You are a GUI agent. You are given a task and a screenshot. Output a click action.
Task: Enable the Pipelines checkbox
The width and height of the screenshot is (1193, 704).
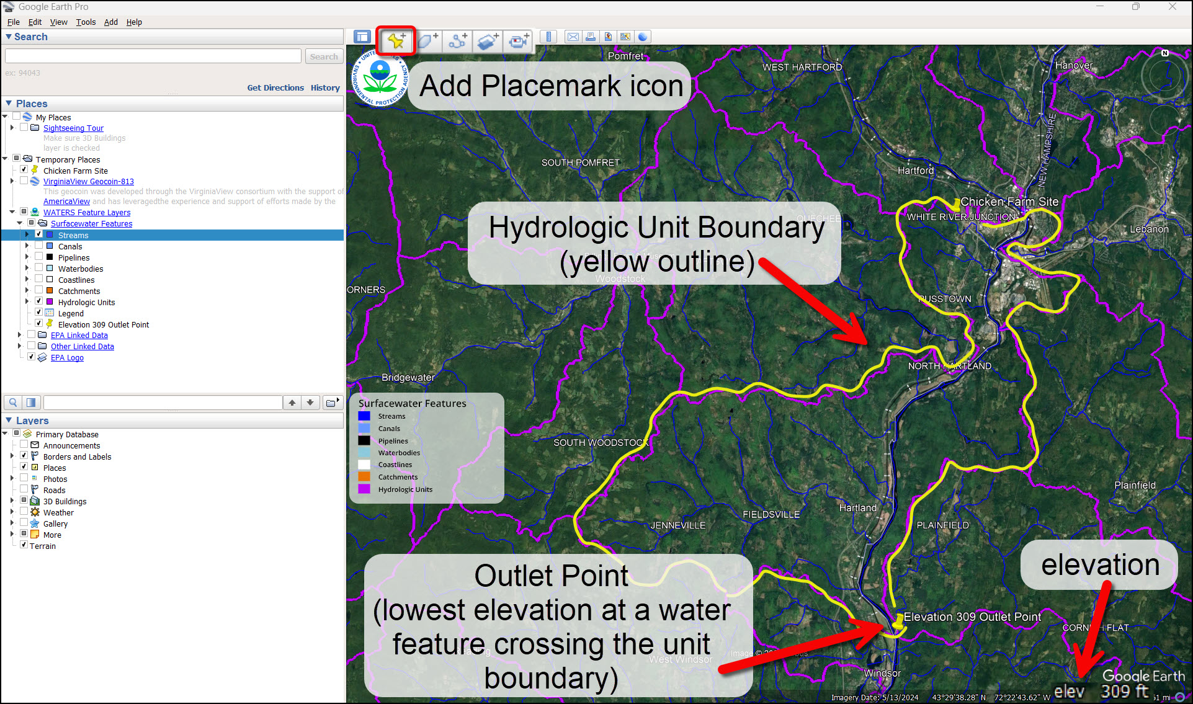pos(39,257)
